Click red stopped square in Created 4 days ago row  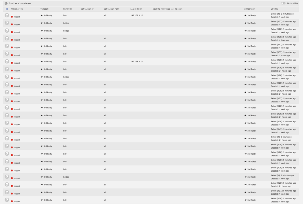[12, 40]
